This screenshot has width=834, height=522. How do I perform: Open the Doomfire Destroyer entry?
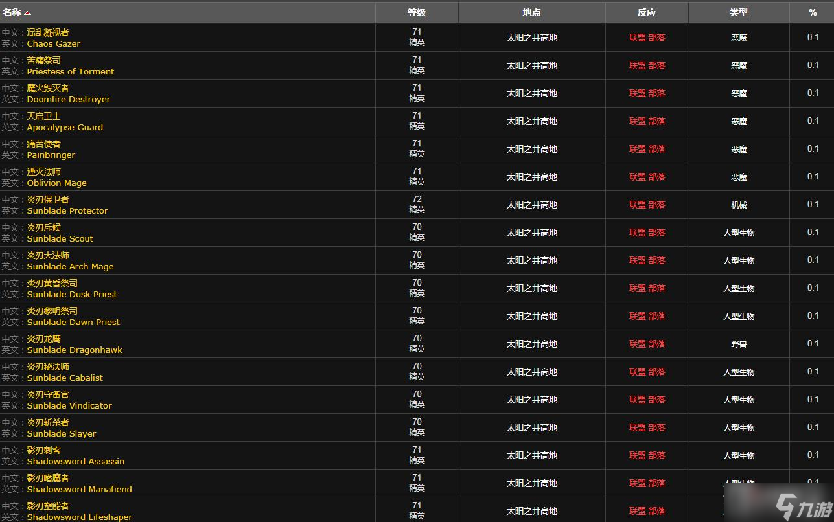click(69, 99)
